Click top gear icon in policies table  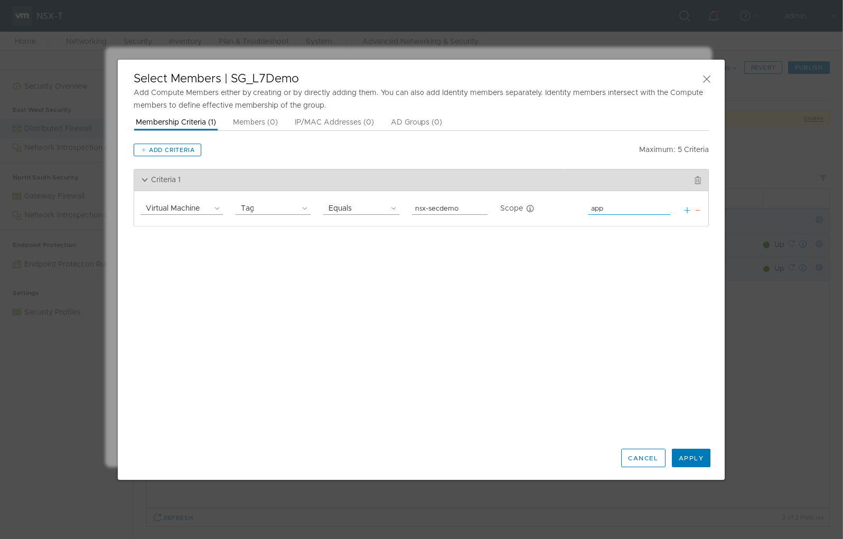point(819,220)
